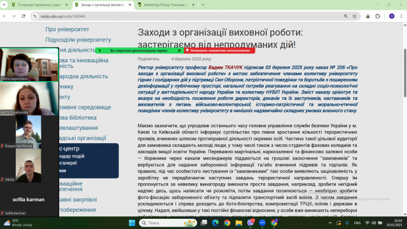Close the 'Marketing Pricing' tab

pos(193,4)
